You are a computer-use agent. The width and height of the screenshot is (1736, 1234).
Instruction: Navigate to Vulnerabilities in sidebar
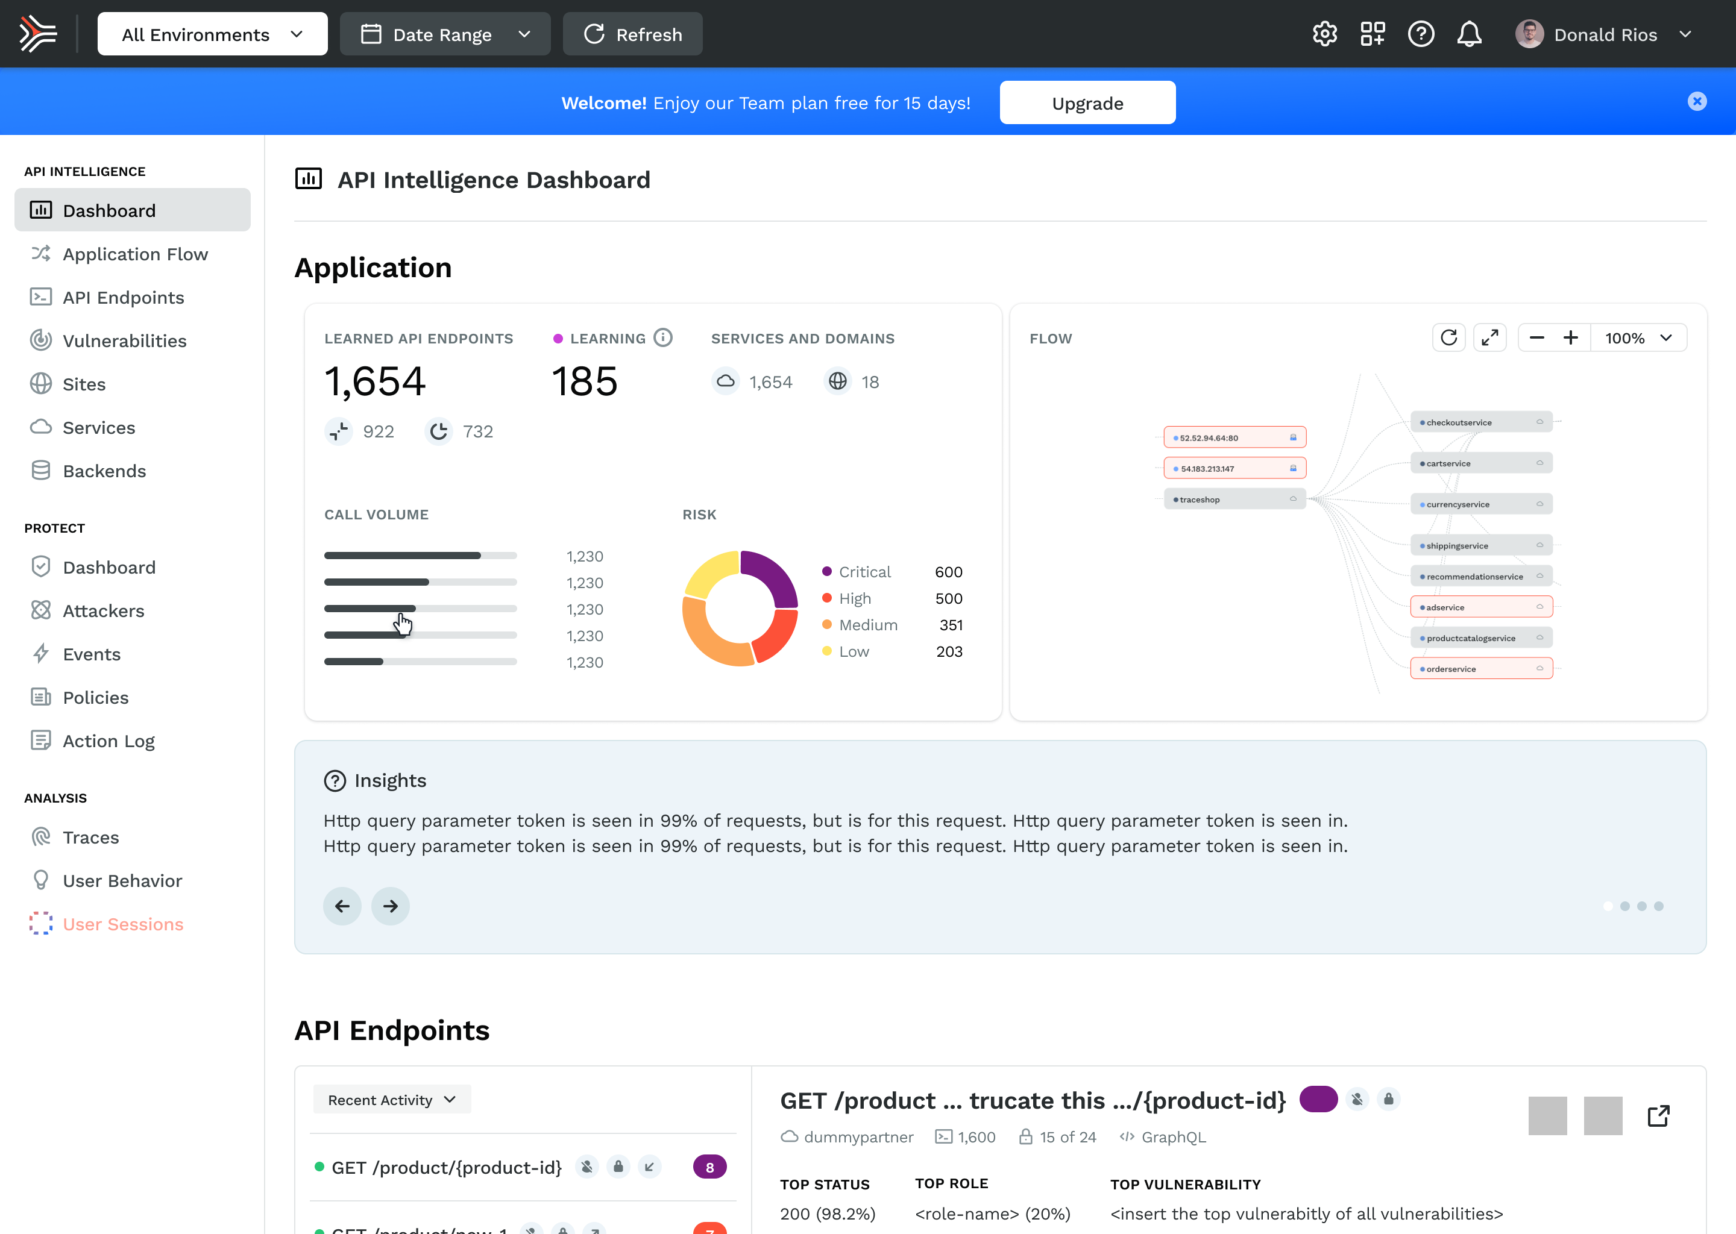tap(125, 340)
